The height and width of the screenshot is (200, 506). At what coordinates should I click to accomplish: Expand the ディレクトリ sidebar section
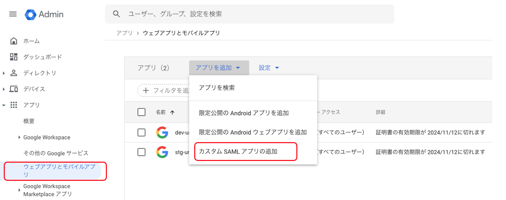tap(4, 73)
